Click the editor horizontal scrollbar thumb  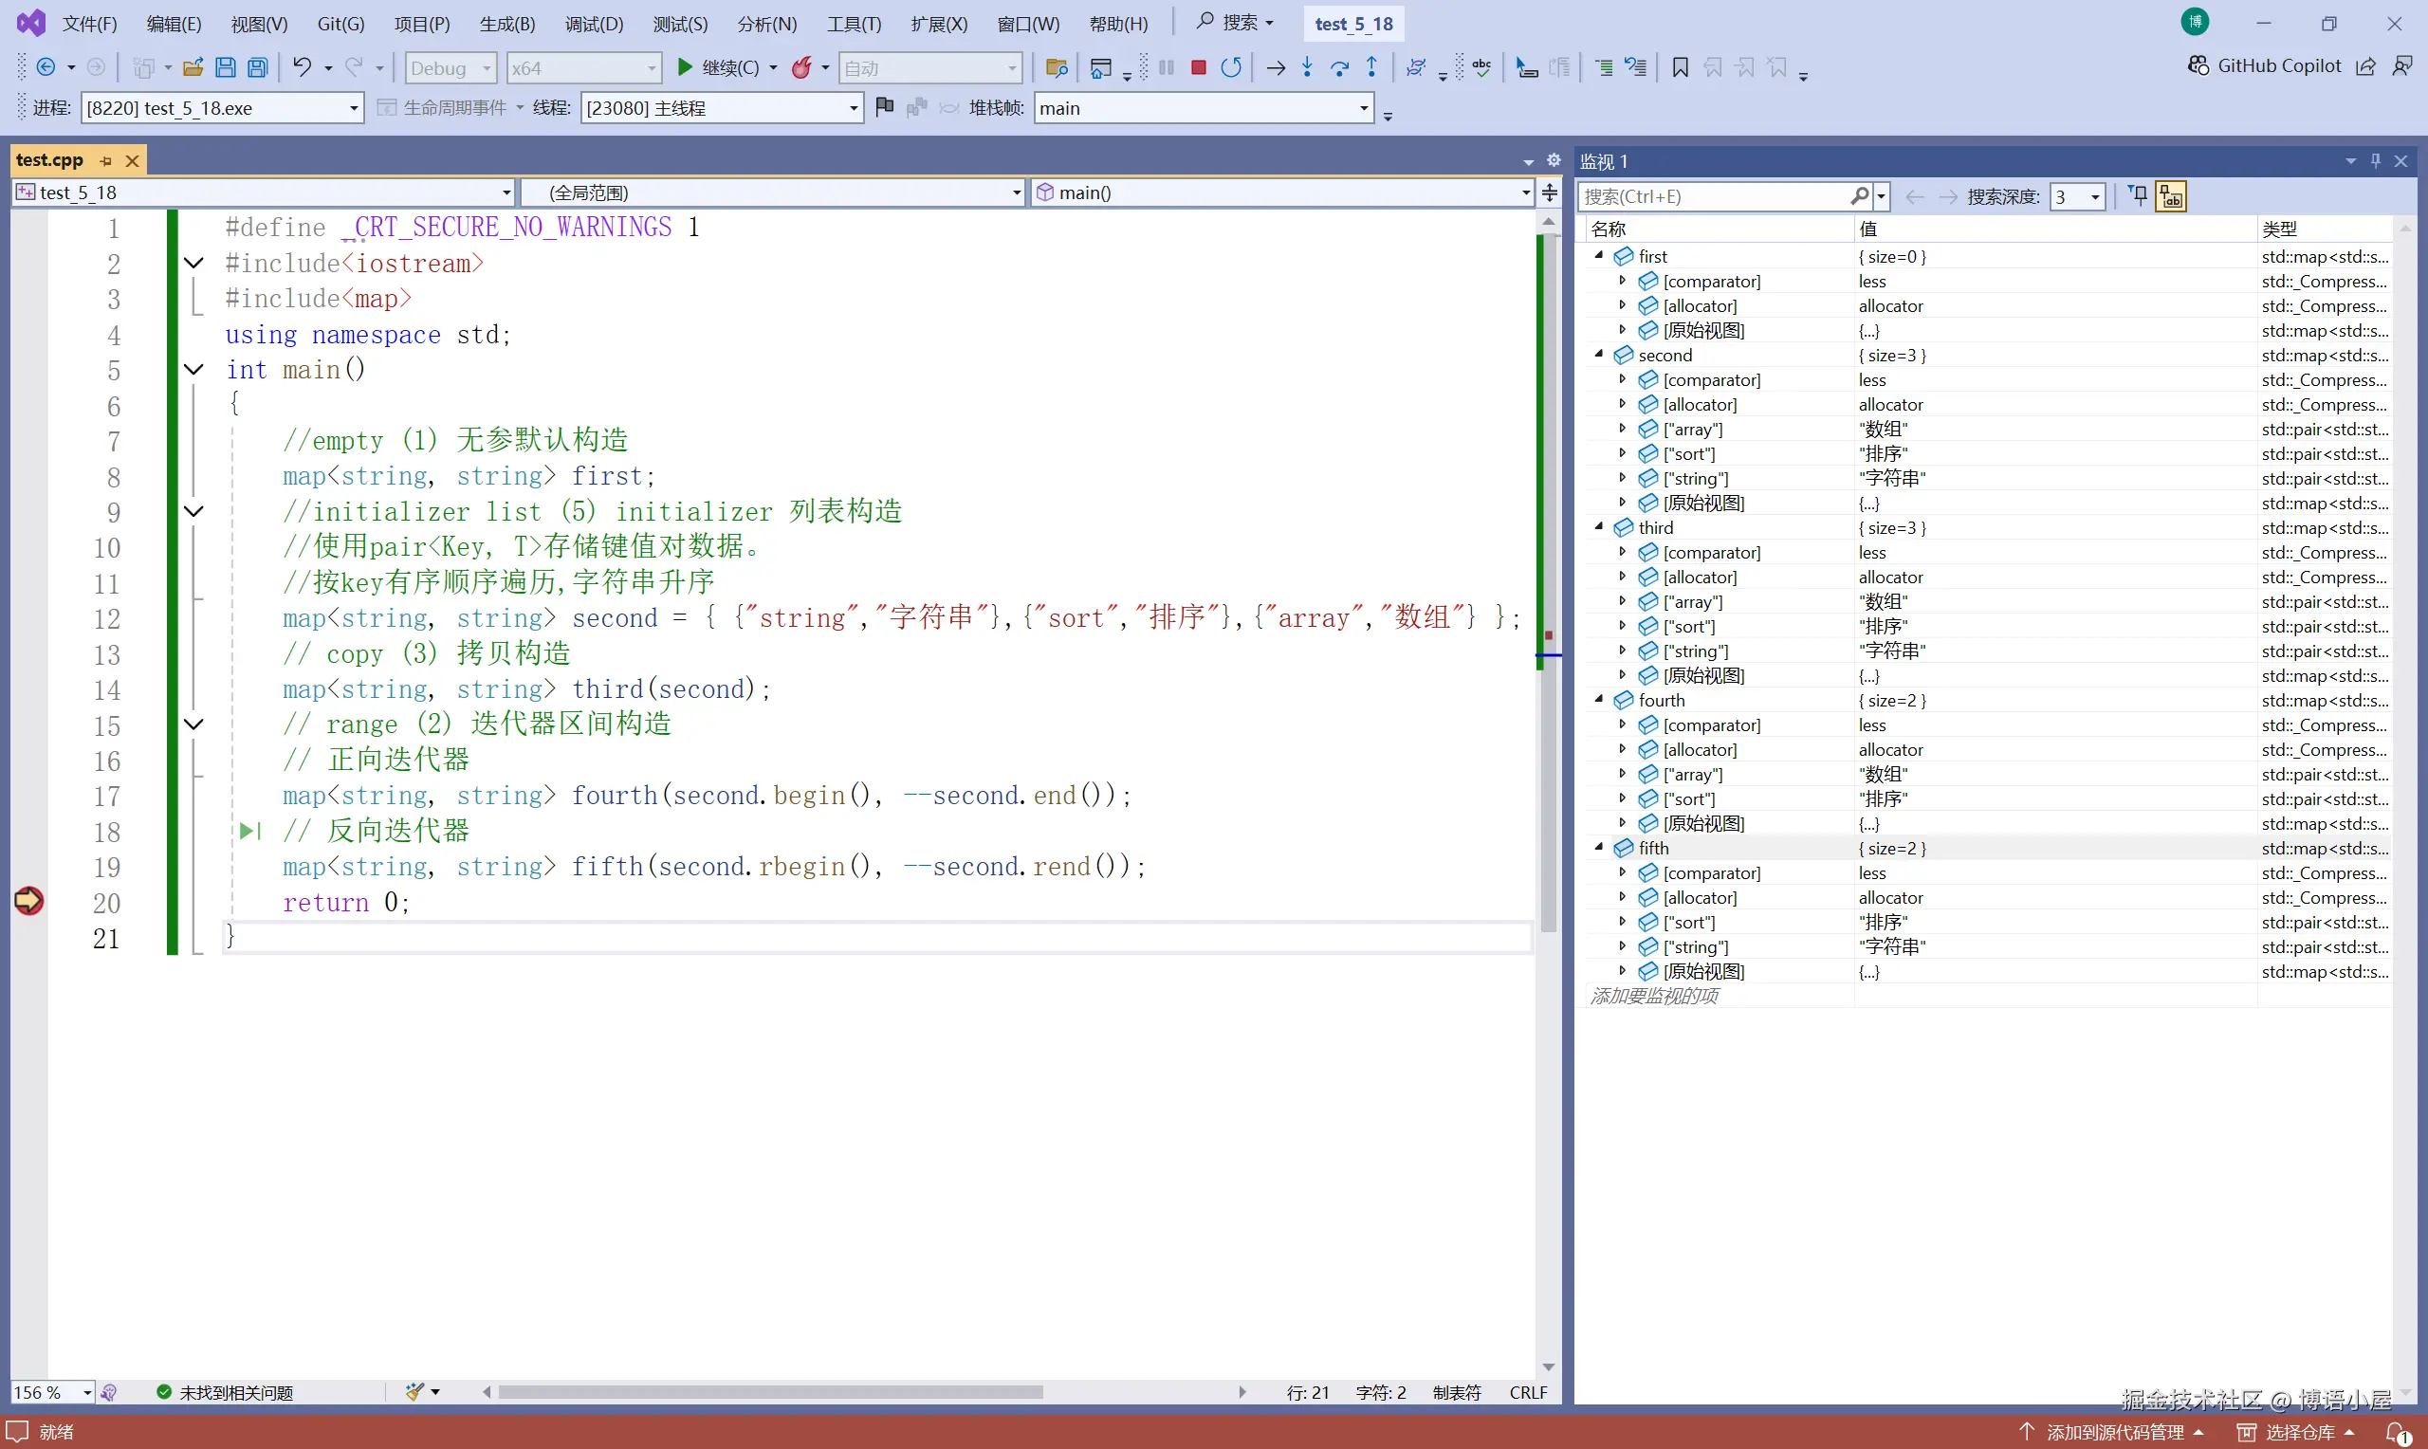coord(769,1392)
